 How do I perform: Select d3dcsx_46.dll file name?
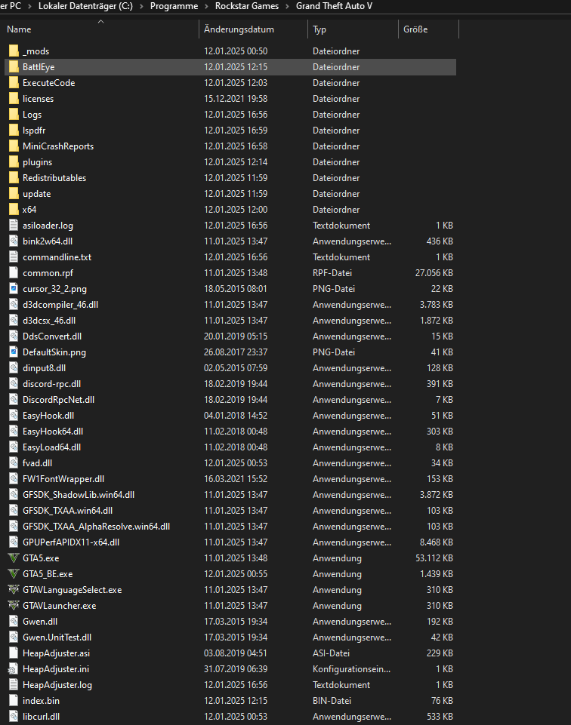click(49, 321)
